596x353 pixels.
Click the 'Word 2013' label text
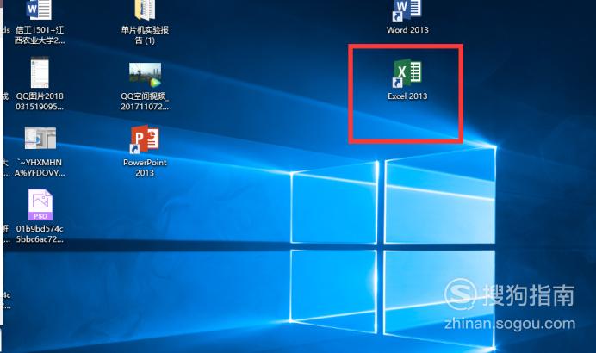click(407, 29)
